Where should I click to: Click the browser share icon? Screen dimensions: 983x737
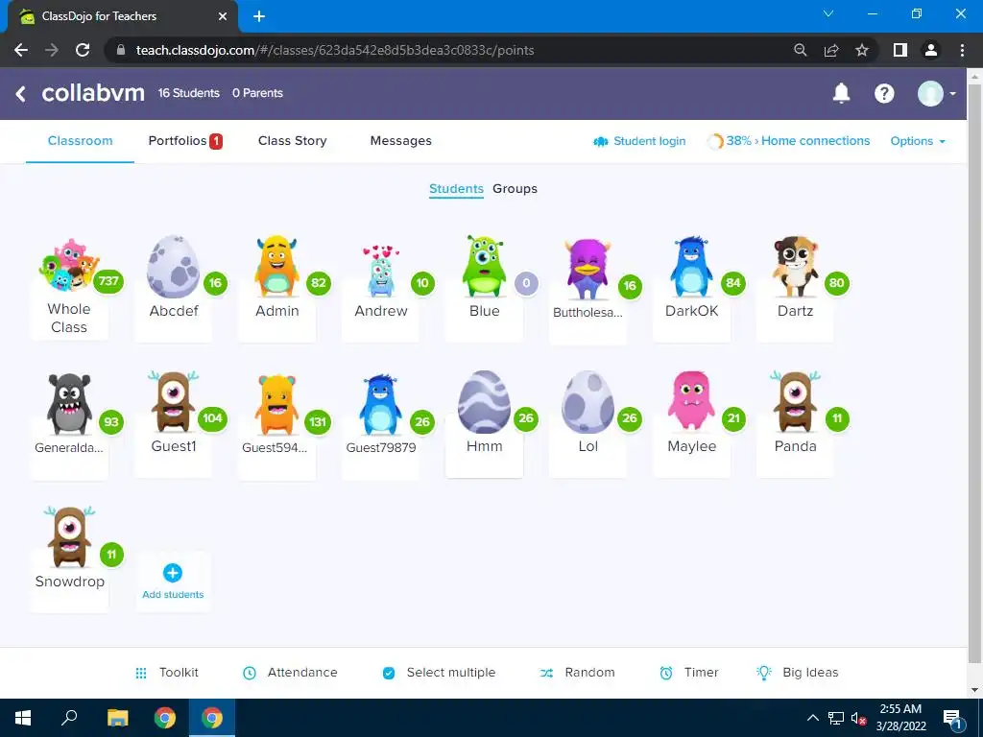coord(831,50)
